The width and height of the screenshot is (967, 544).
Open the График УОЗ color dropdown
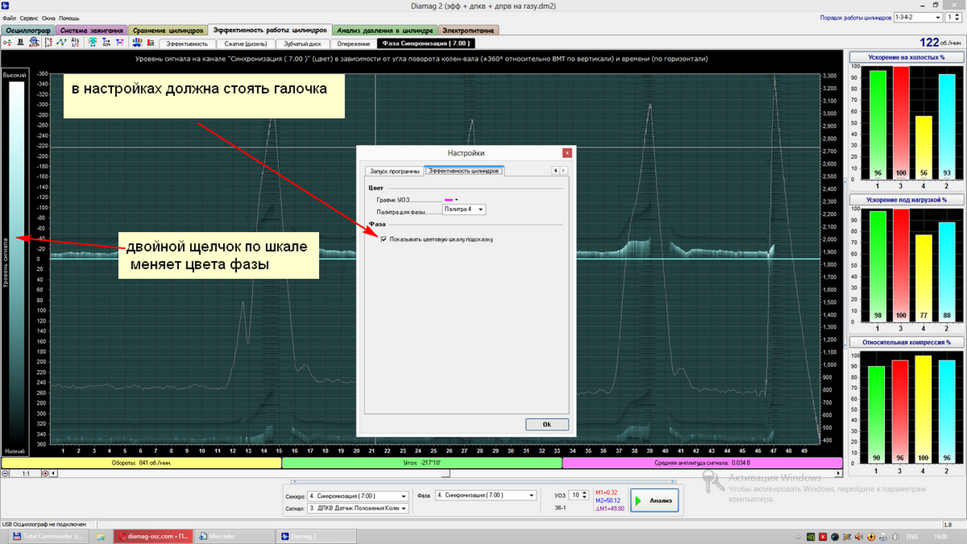coord(452,199)
